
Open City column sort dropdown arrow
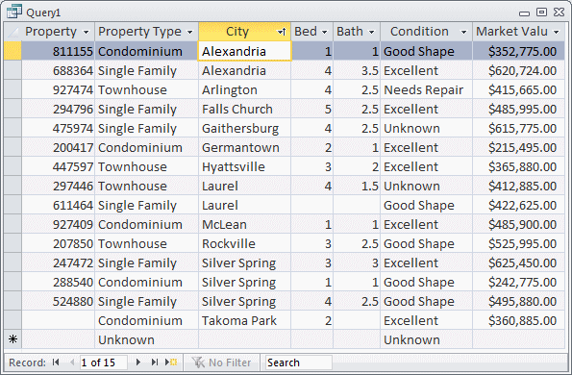click(282, 32)
